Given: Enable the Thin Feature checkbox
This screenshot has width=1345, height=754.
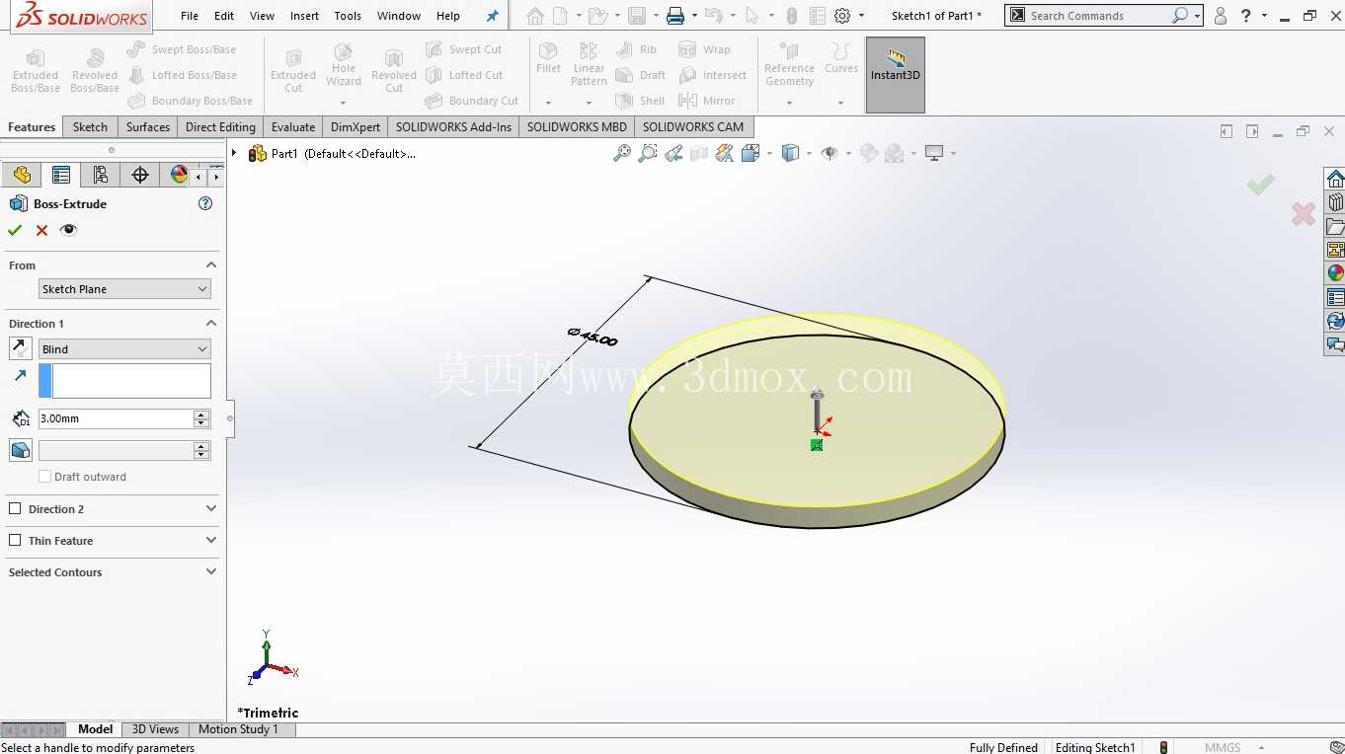Looking at the screenshot, I should pos(15,541).
